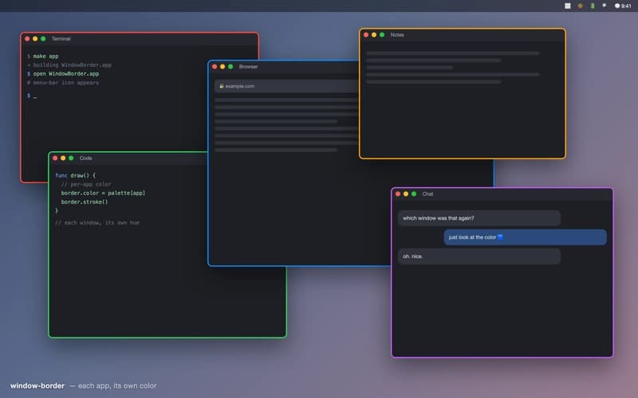638x398 pixels.
Task: Minimize the Terminal window with yellow button
Action: click(35, 39)
